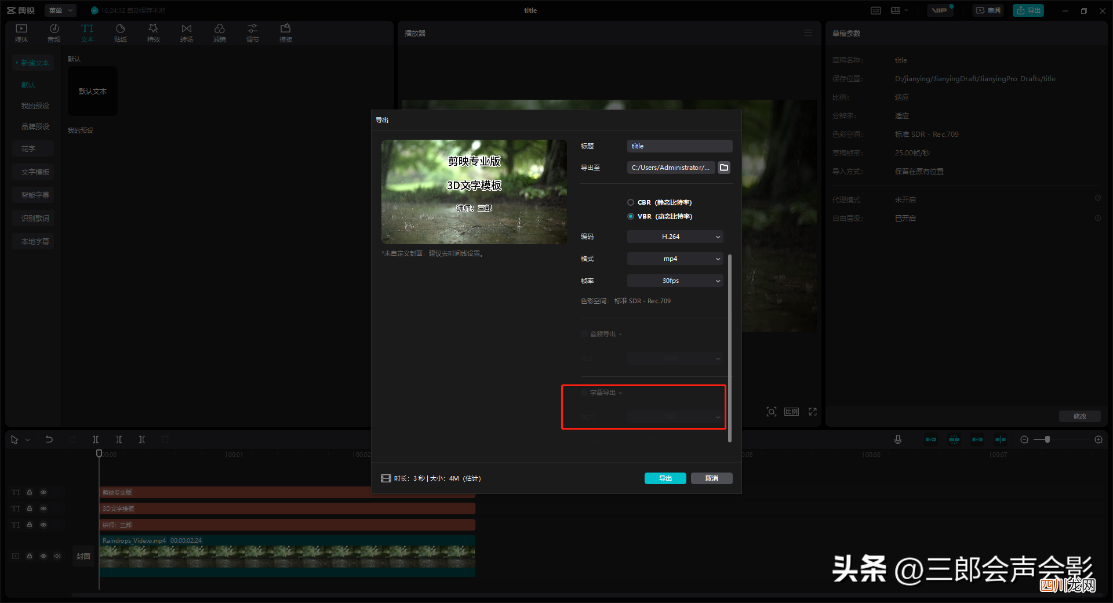Open the player 比例 aspect ratio option
This screenshot has width=1113, height=603.
pos(791,412)
